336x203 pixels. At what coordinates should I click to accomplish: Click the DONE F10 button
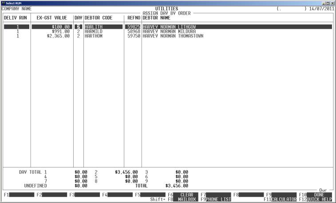(x=319, y=195)
